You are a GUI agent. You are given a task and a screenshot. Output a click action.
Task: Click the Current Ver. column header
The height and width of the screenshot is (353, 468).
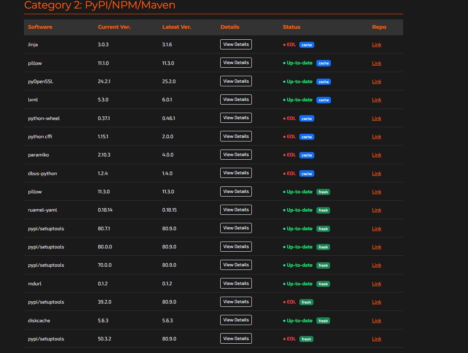[114, 27]
